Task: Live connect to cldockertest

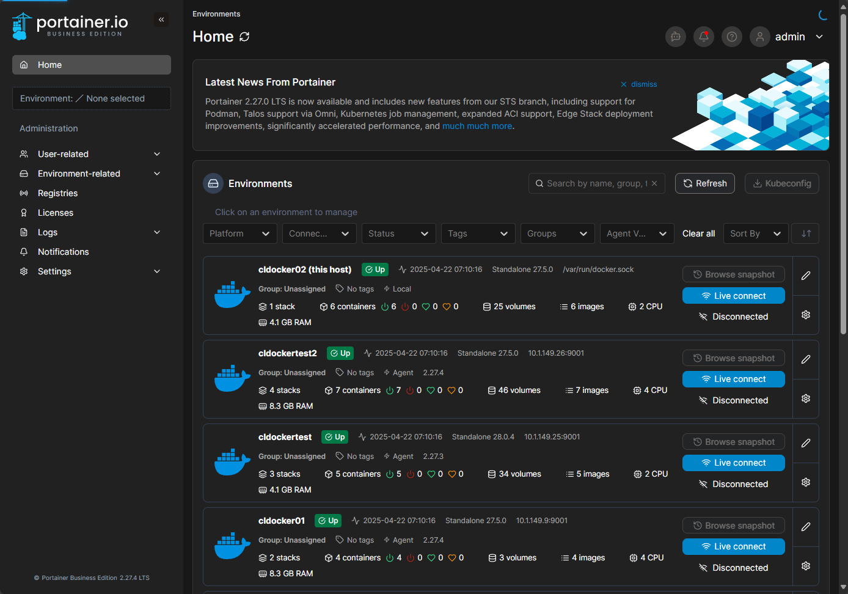Action: (734, 463)
